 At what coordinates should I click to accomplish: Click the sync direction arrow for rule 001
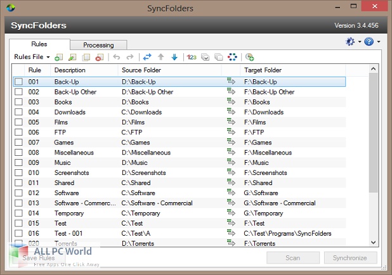click(232, 82)
